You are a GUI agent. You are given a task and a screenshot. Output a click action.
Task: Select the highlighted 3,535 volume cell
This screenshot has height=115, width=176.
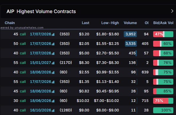[x=131, y=44]
